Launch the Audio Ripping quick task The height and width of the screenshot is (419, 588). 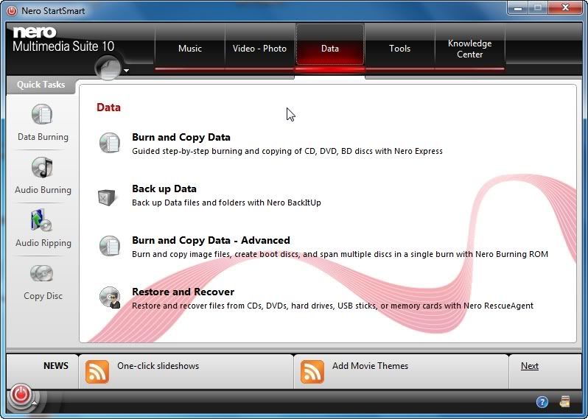point(42,221)
